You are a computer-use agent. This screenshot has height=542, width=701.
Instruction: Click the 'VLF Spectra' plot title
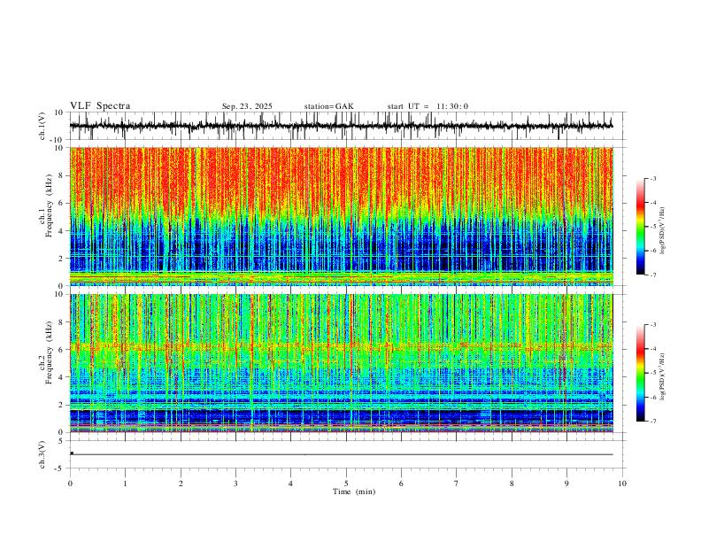click(100, 106)
